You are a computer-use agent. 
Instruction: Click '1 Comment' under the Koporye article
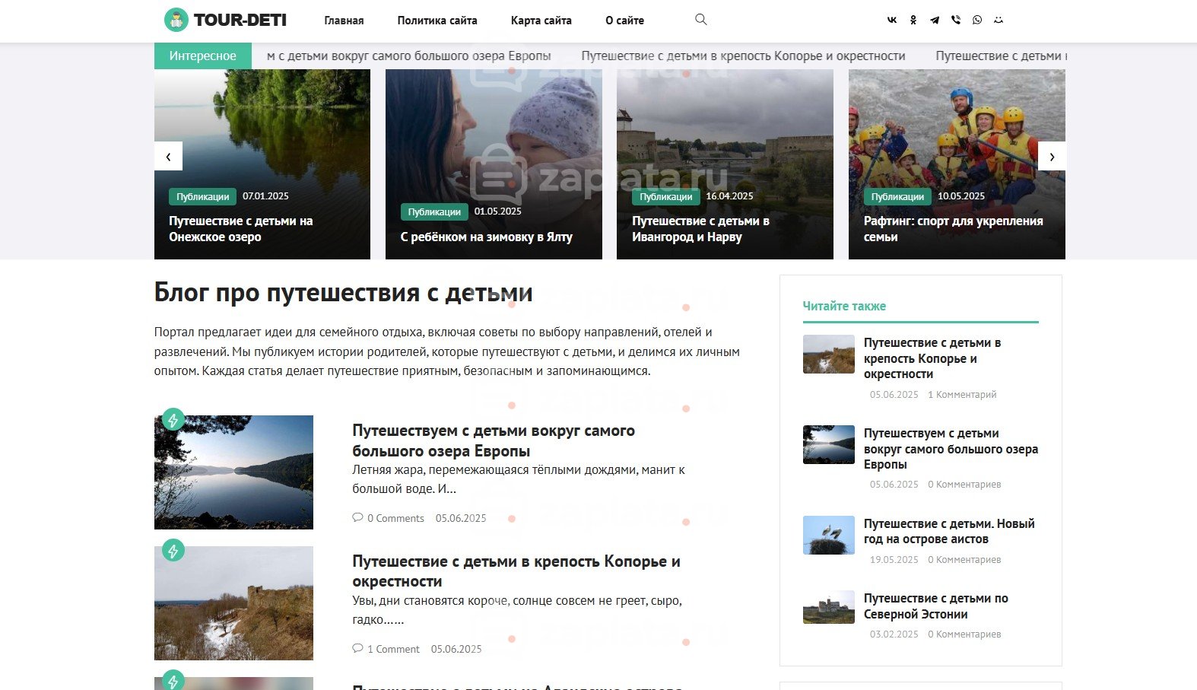393,649
